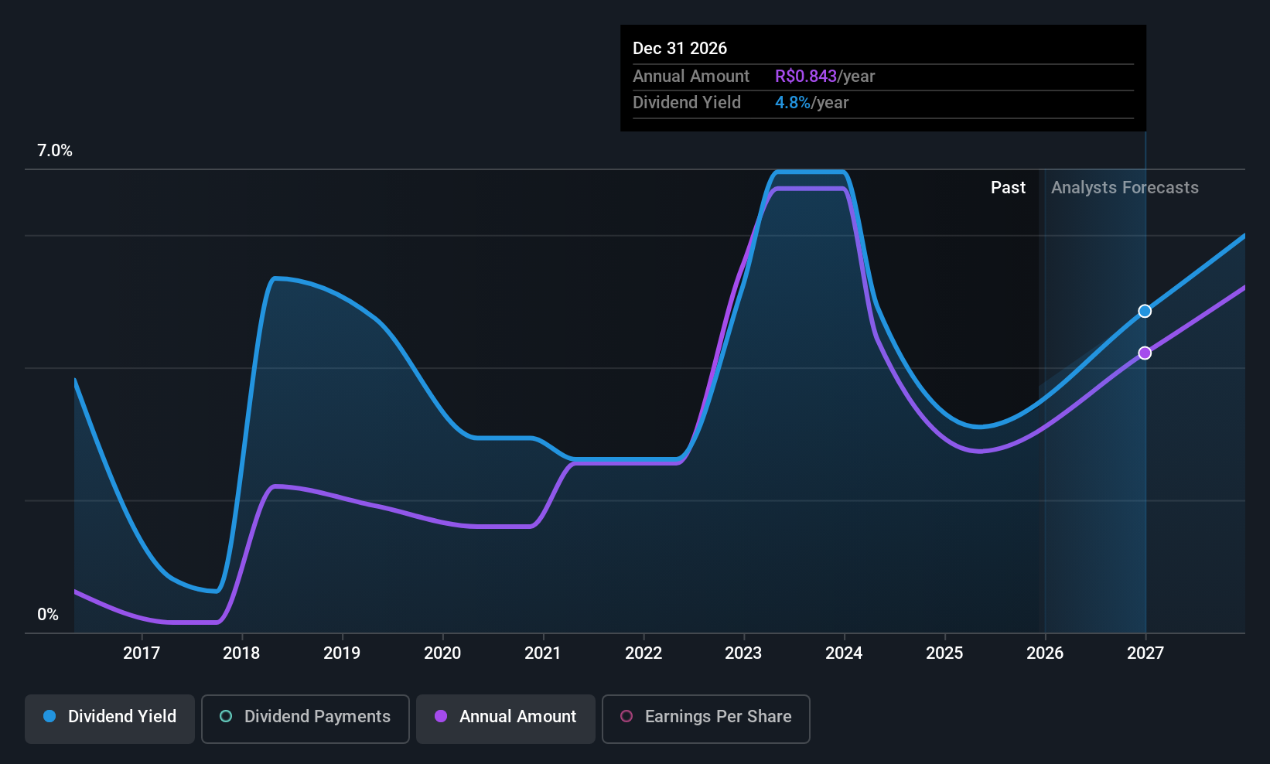The image size is (1270, 764).
Task: Select the 2023 x-axis label
Action: pyautogui.click(x=743, y=653)
